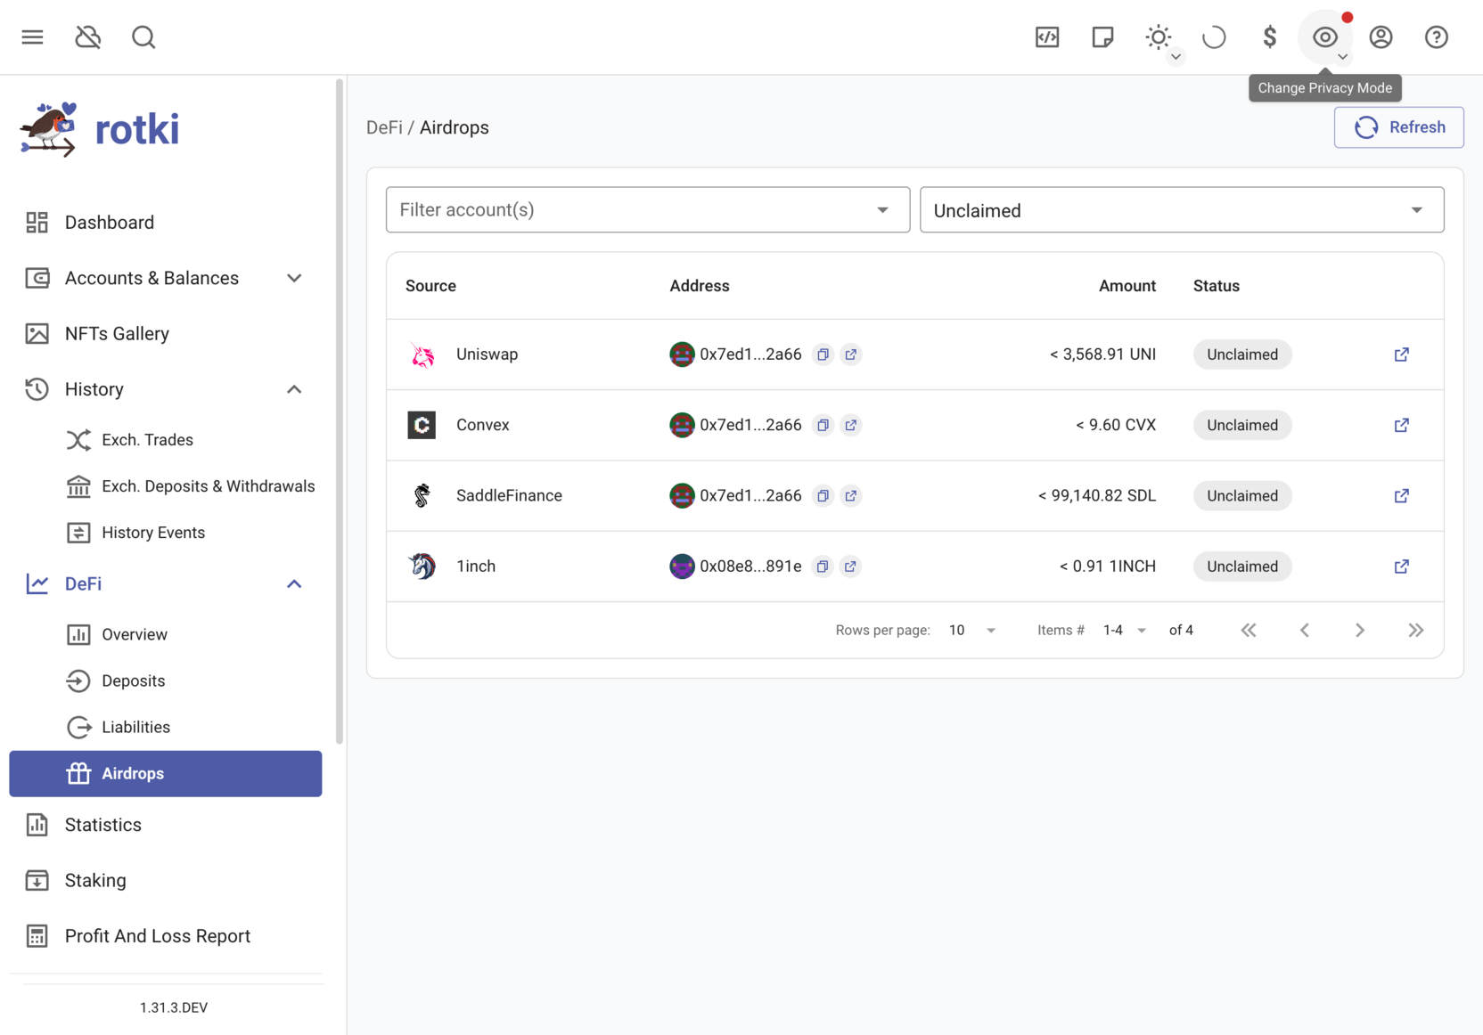Collapse the DeFi section chevron
The height and width of the screenshot is (1035, 1483).
pos(294,584)
